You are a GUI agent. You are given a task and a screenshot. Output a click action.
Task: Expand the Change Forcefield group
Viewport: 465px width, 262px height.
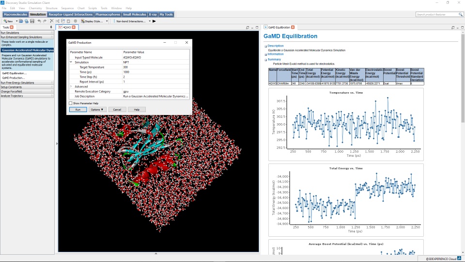pos(27,92)
